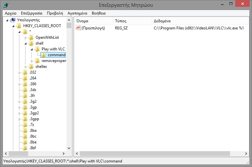
Task: Click the .386 folder icon
Action: pyautogui.click(x=25, y=84)
